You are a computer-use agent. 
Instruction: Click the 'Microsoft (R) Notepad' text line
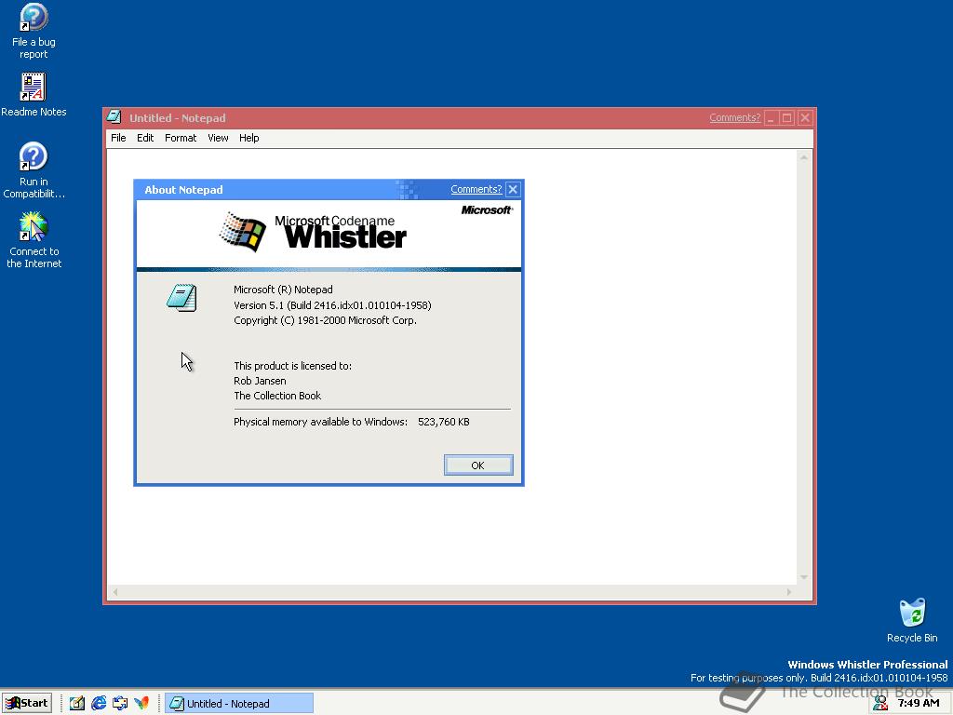283,290
